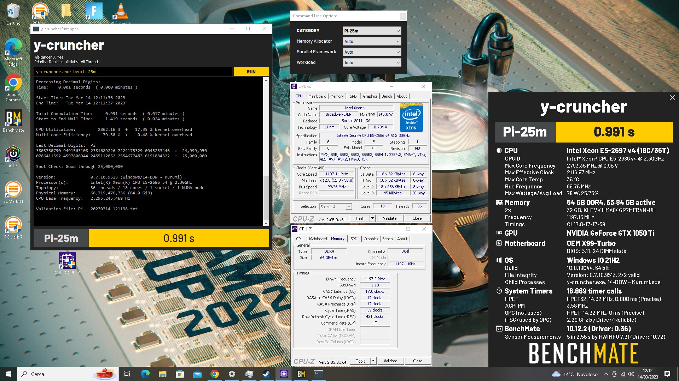The height and width of the screenshot is (381, 679).
Task: Show hidden tray icons chevron
Action: [x=605, y=374]
